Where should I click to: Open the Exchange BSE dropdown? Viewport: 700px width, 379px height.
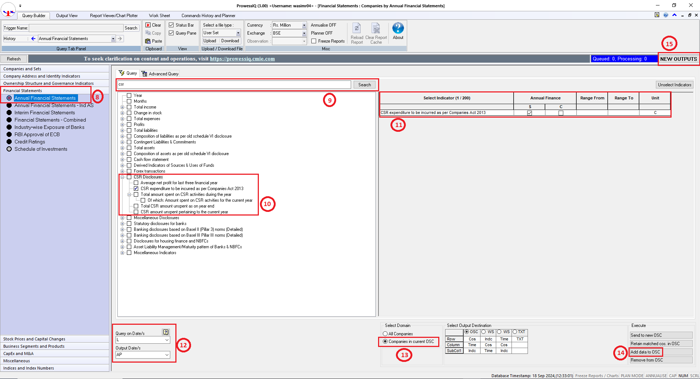click(x=304, y=33)
